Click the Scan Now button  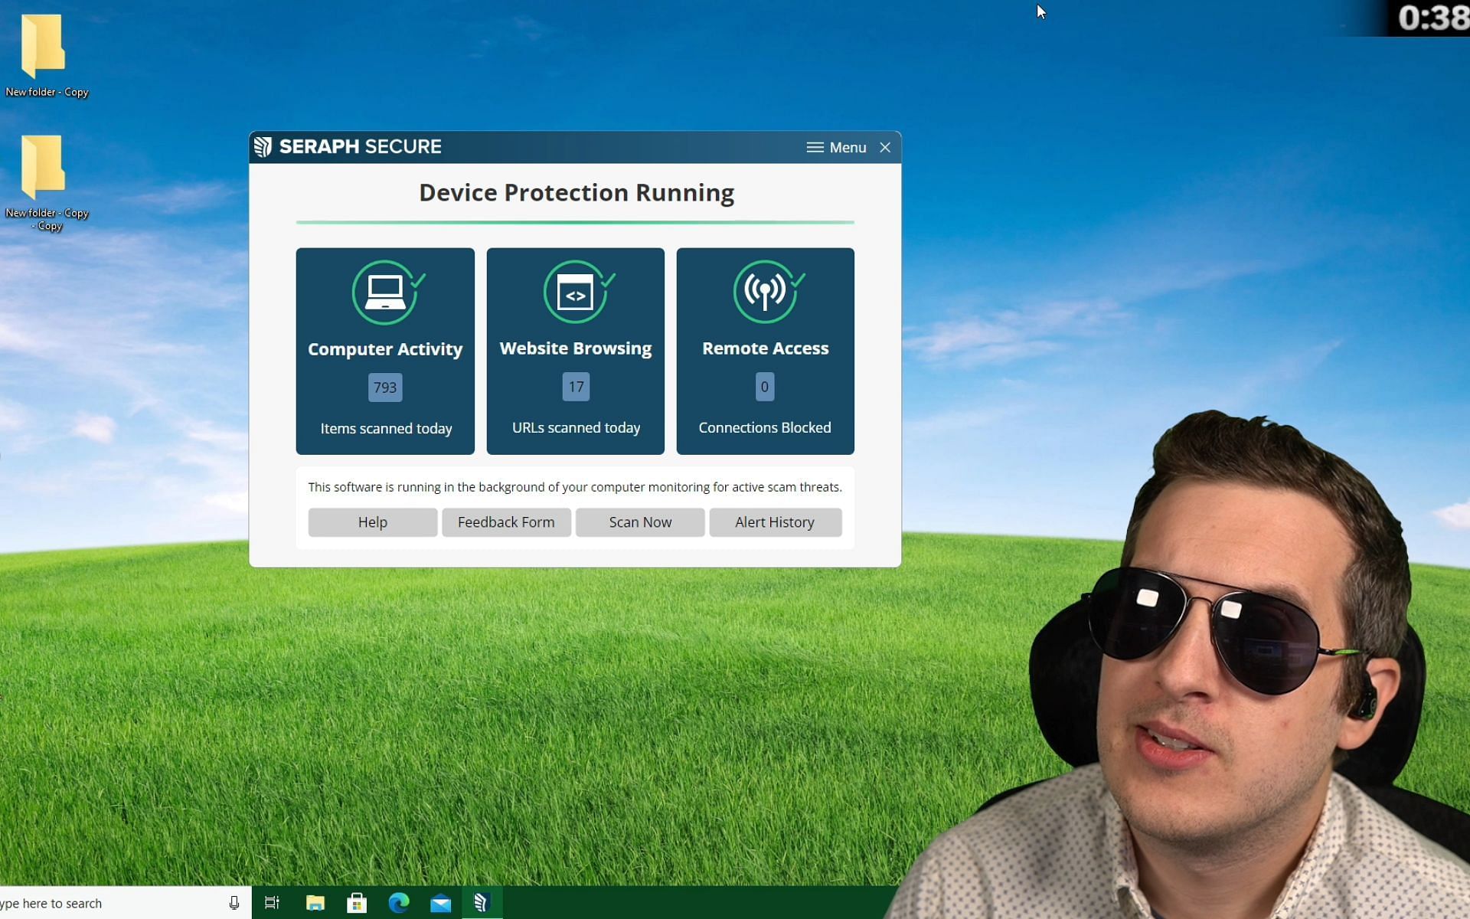tap(640, 522)
